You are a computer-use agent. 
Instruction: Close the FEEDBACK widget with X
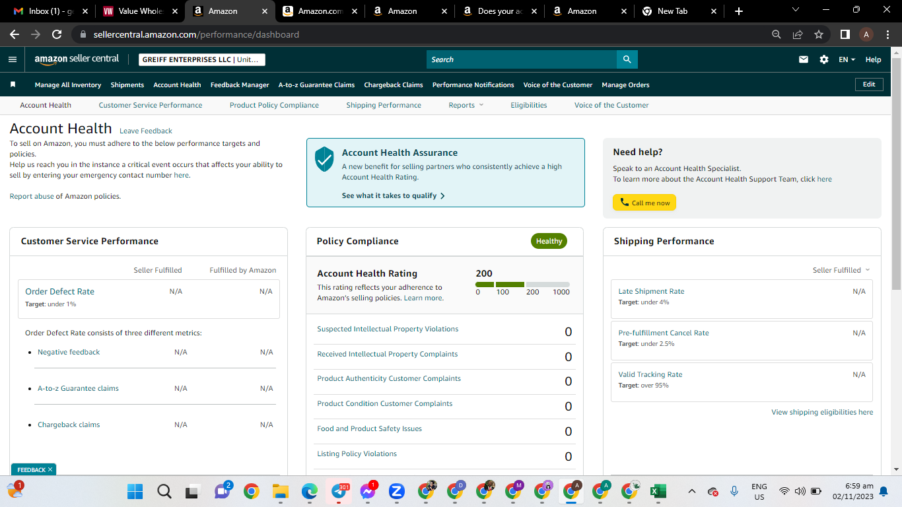50,470
